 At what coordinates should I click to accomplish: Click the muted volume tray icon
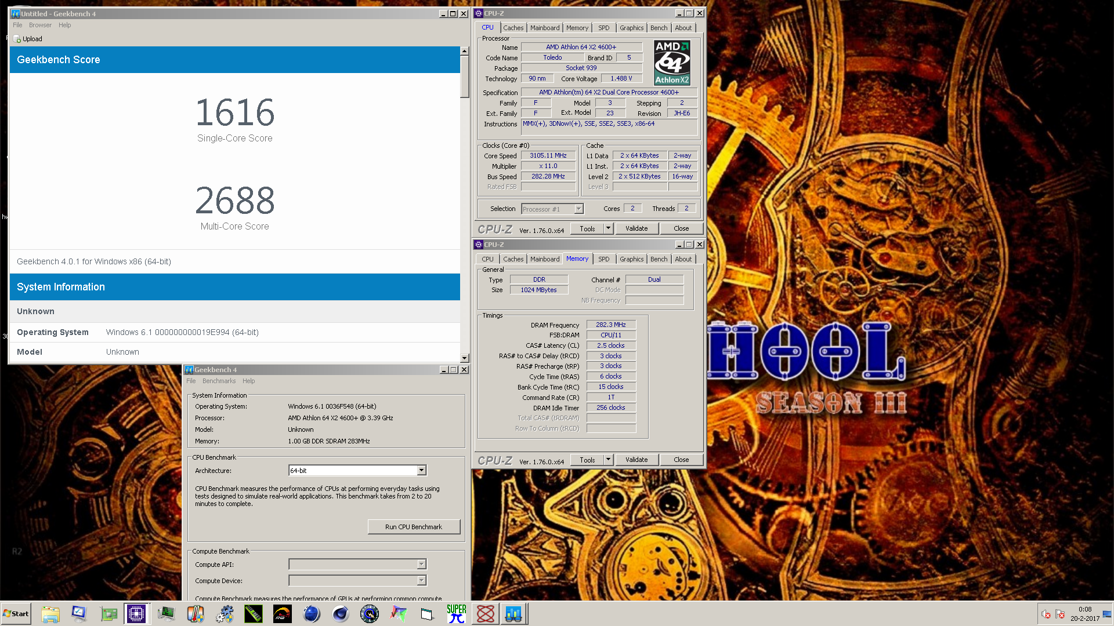[1046, 614]
